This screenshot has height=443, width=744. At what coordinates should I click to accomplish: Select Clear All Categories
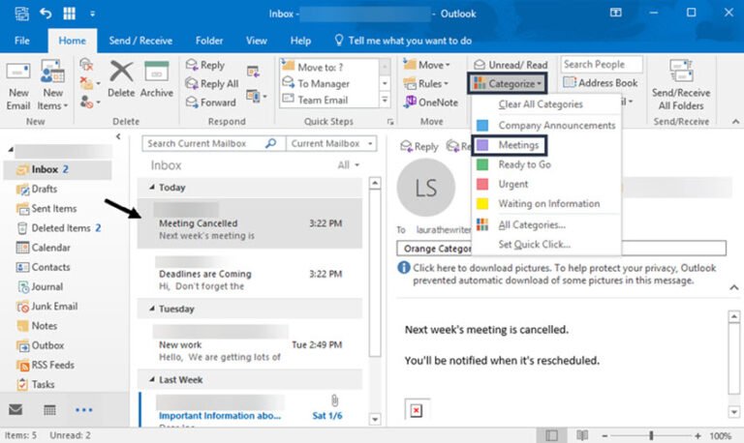(x=541, y=104)
